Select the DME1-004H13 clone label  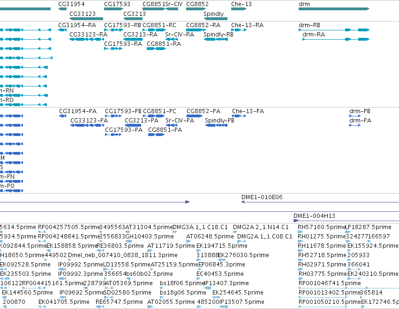[x=314, y=216]
